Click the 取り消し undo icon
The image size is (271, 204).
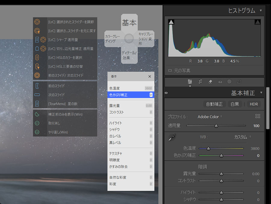click(x=37, y=123)
